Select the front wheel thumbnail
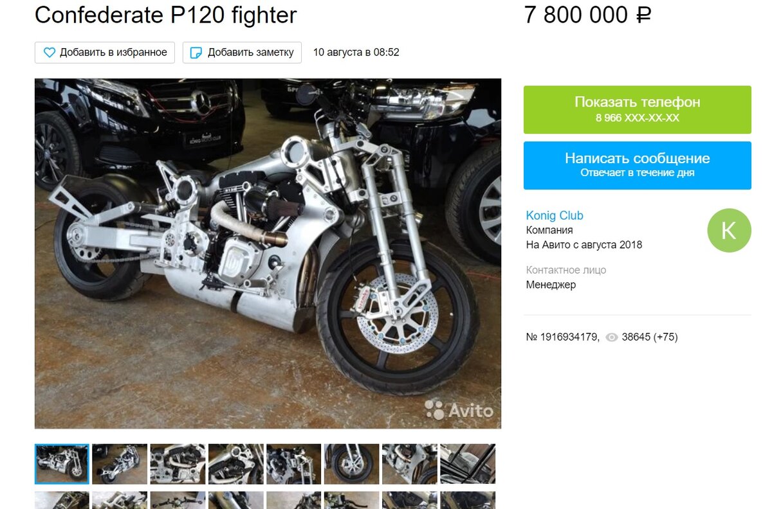The width and height of the screenshot is (772, 509). (x=351, y=464)
